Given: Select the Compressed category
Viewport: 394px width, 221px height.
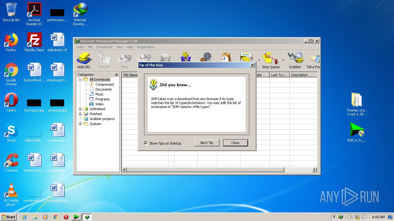Looking at the screenshot, I should (104, 84).
